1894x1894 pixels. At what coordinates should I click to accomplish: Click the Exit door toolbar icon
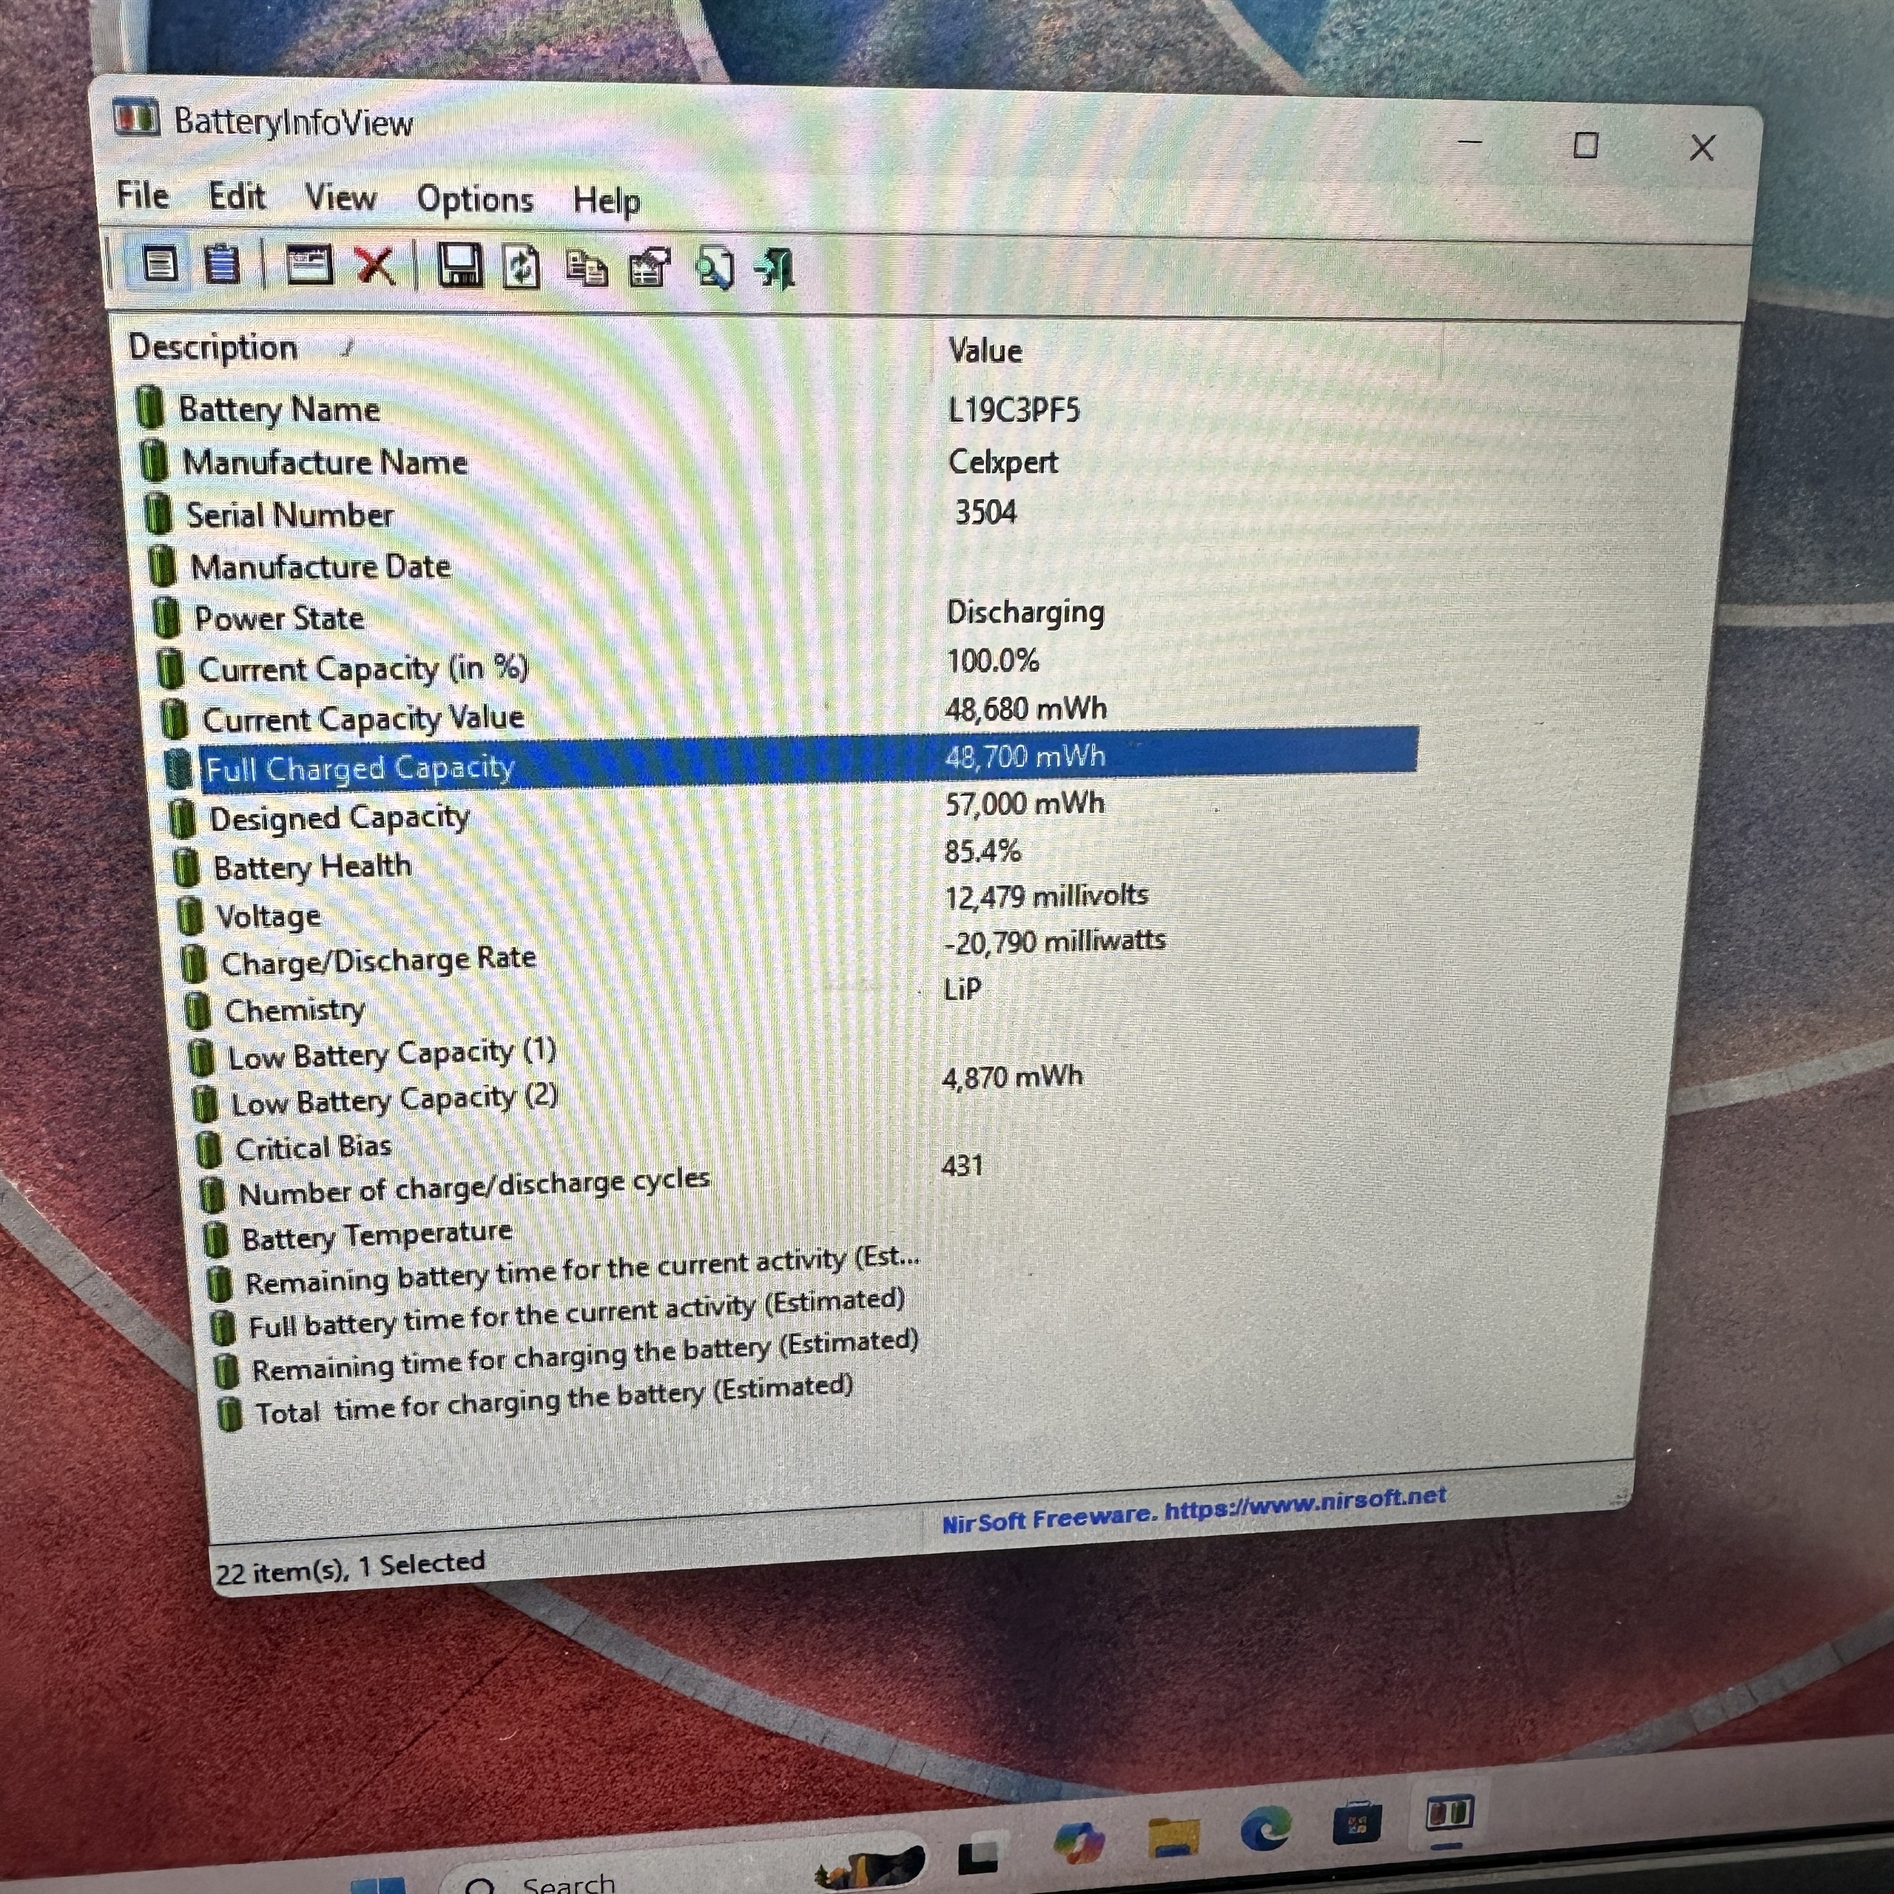pyautogui.click(x=776, y=268)
